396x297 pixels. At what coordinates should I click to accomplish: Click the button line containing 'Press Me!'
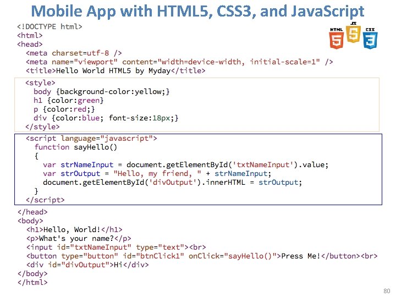pyautogui.click(x=202, y=256)
